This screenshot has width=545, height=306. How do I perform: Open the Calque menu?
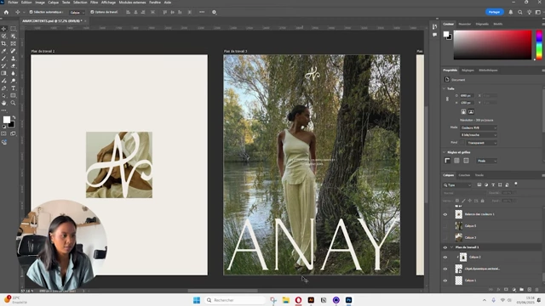[53, 3]
